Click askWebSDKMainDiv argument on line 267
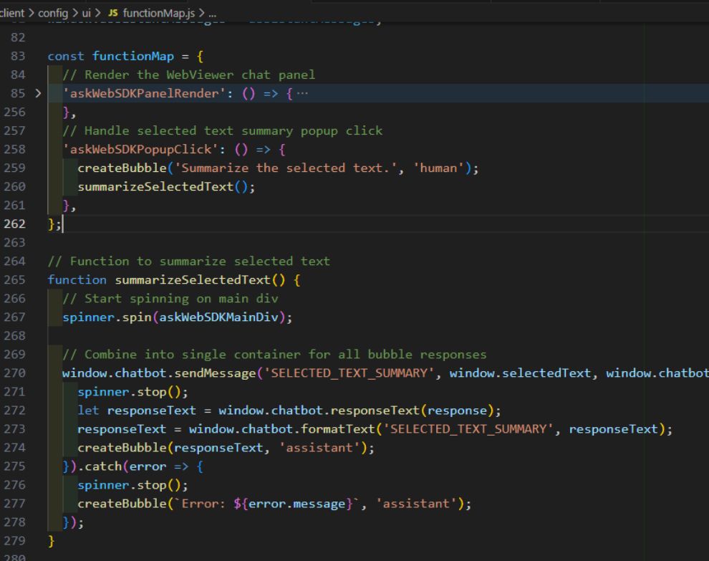 (x=218, y=317)
